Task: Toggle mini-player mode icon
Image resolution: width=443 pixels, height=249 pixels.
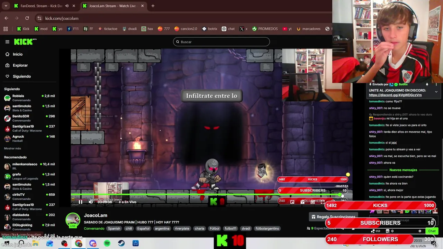Action: 292,202
